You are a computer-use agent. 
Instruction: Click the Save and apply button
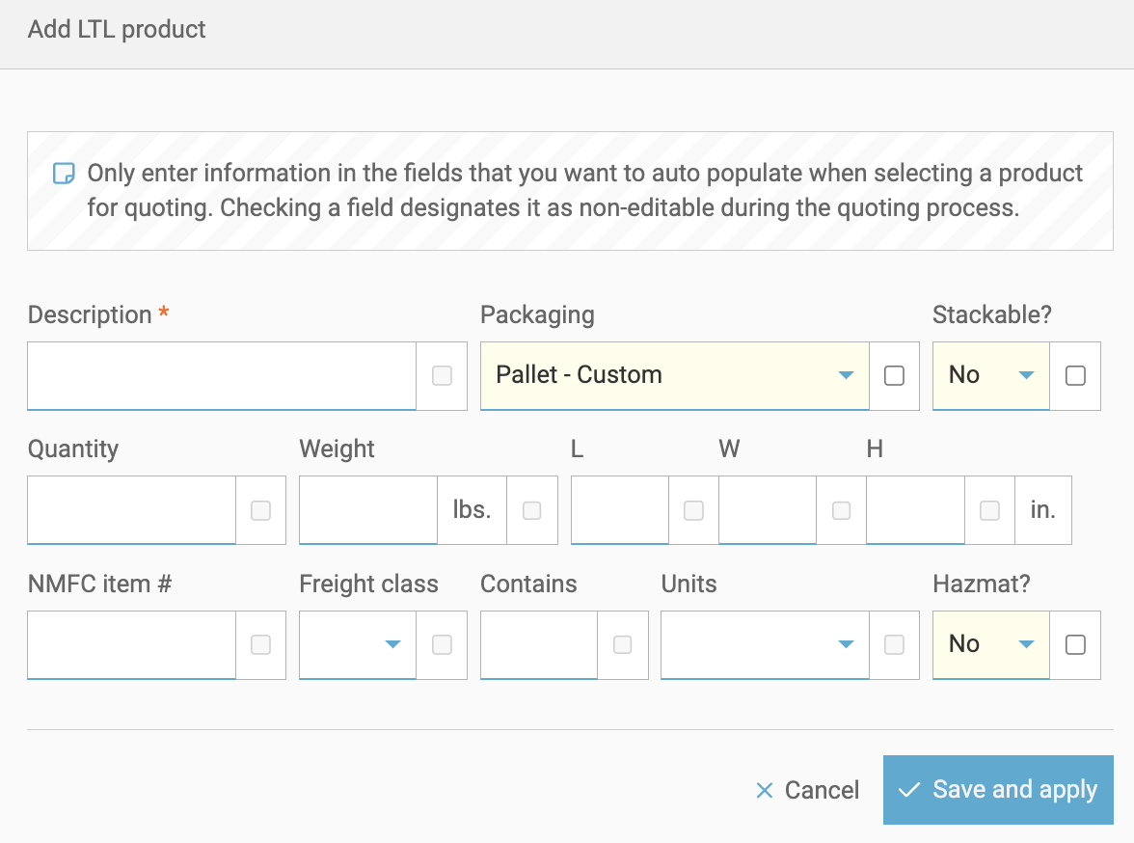coord(997,789)
